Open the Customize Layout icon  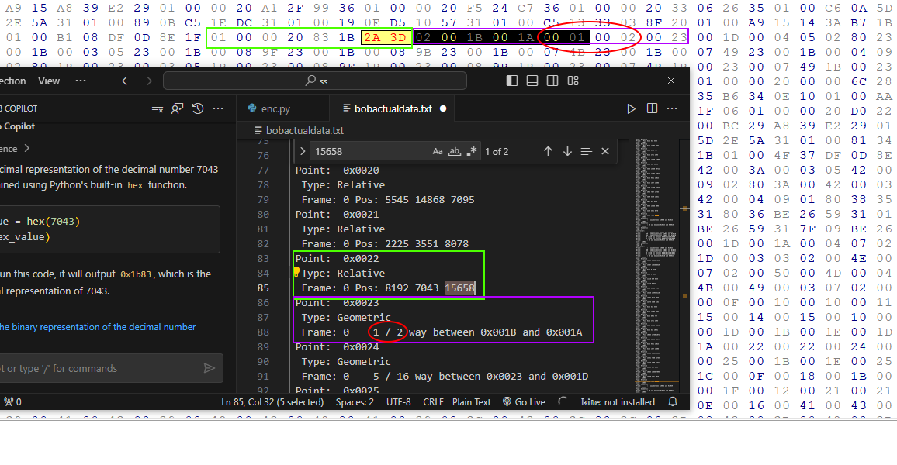click(573, 81)
